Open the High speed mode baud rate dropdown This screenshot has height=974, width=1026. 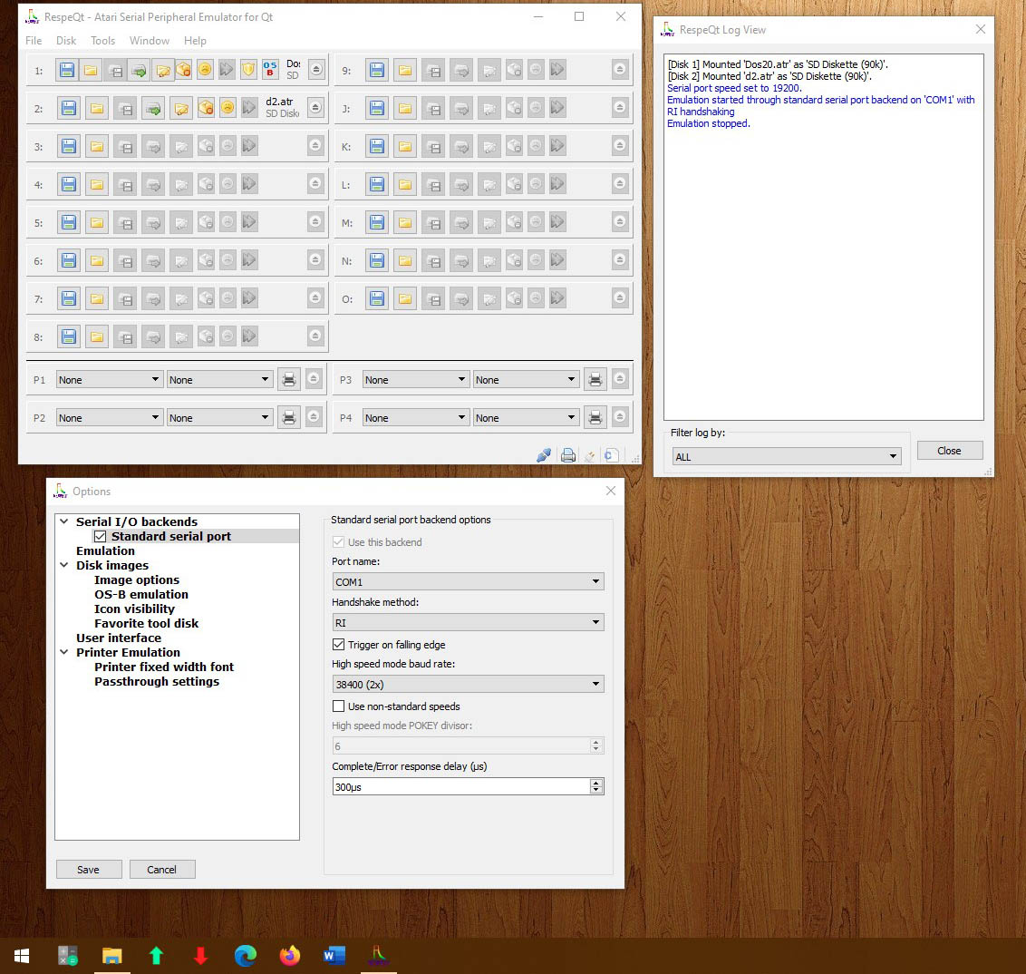(468, 684)
